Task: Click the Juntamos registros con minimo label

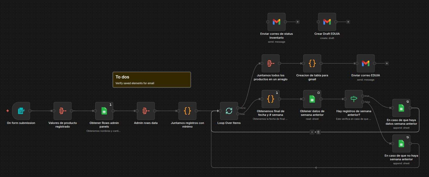Action: (187, 125)
